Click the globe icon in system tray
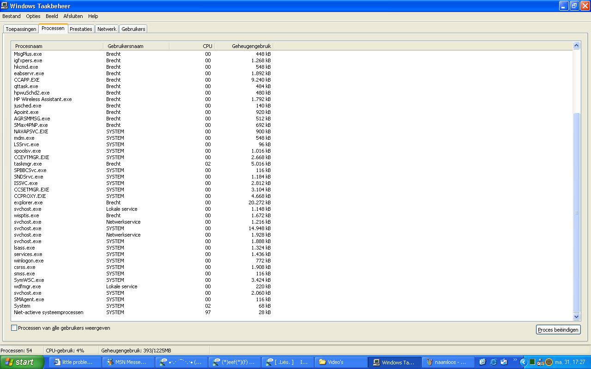591x369 pixels. pyautogui.click(x=549, y=362)
